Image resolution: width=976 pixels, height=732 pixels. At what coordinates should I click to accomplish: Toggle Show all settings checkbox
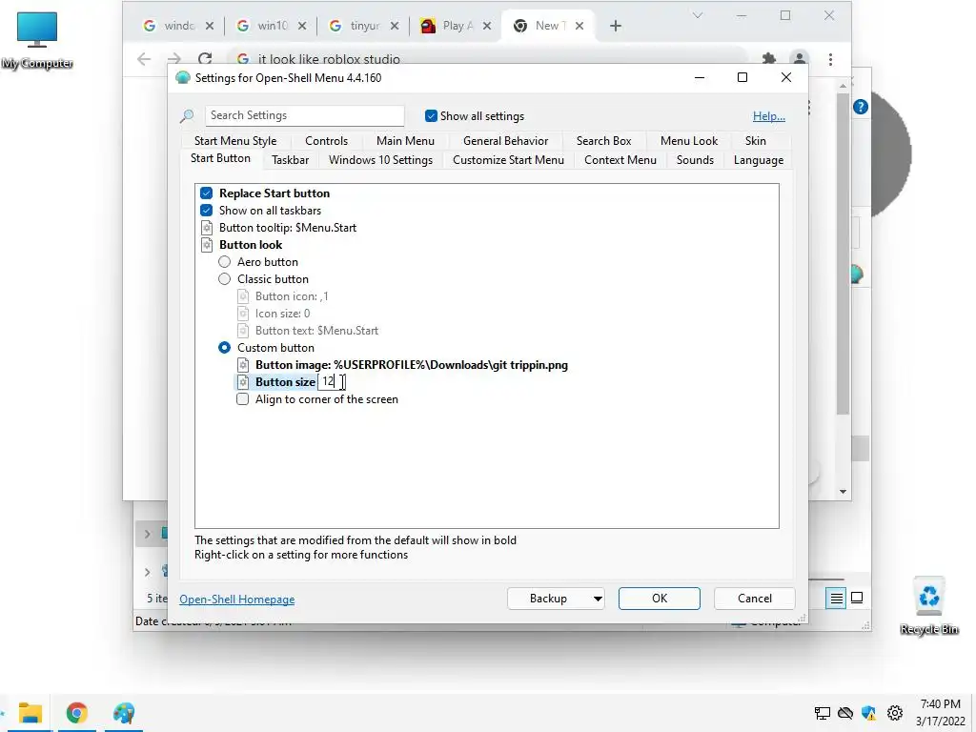(x=431, y=115)
